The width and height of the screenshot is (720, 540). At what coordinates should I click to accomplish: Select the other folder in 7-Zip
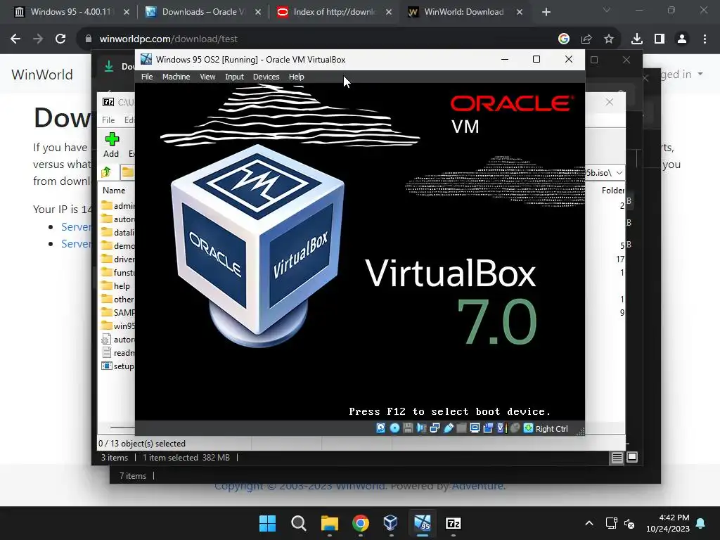(117, 300)
